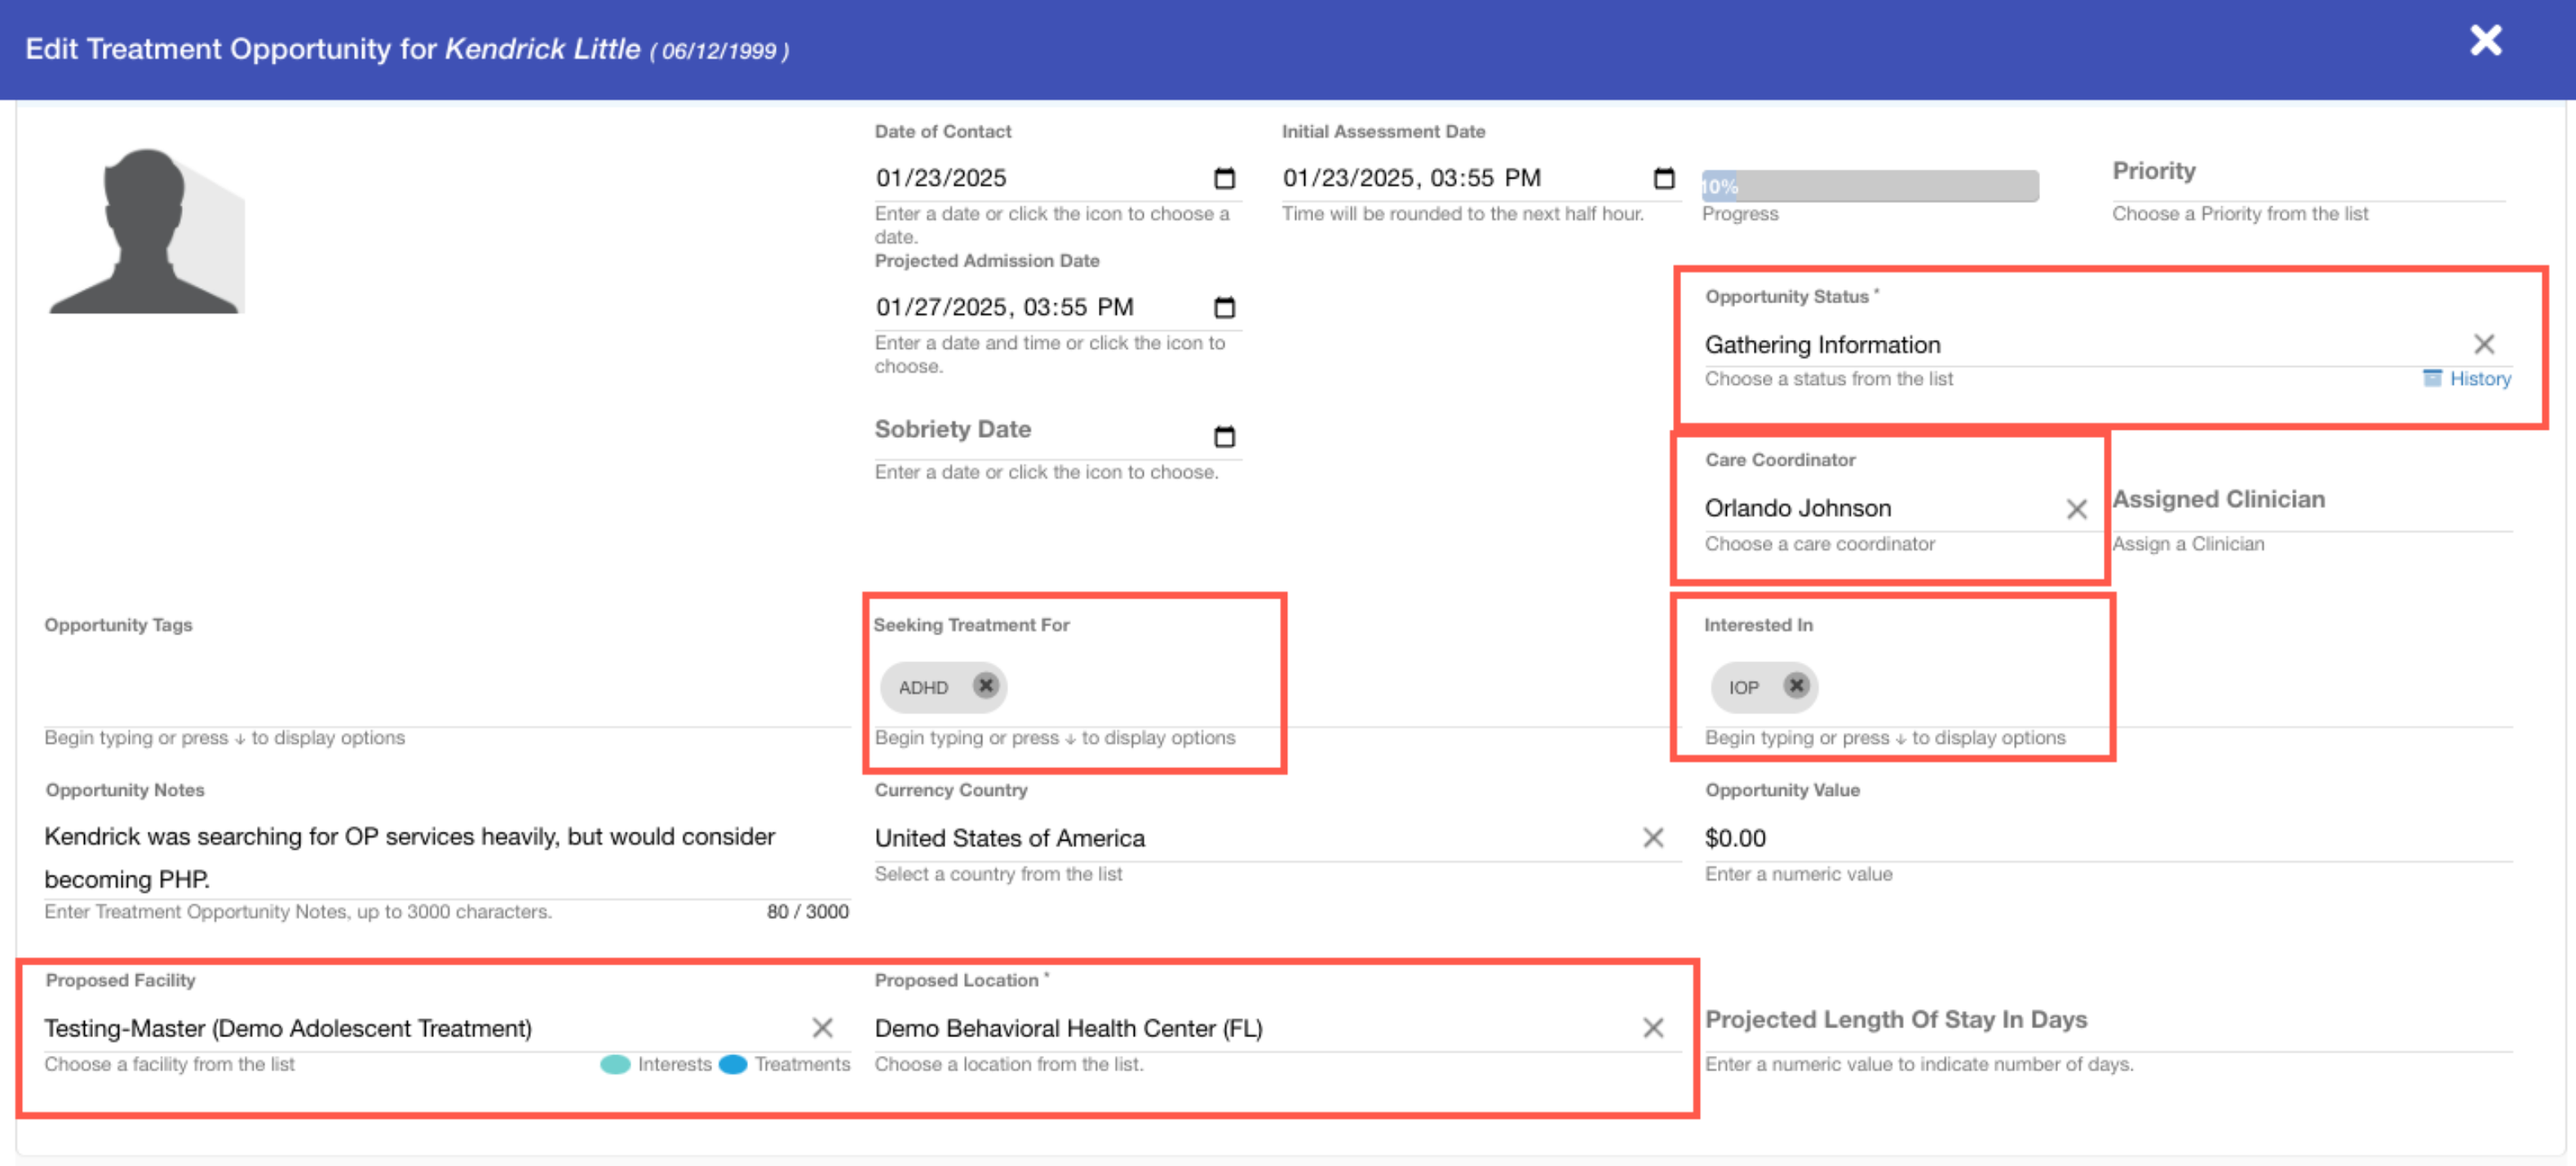The width and height of the screenshot is (2576, 1166).
Task: Clear Orlando Johnson from Care Coordinator
Action: [x=2077, y=509]
